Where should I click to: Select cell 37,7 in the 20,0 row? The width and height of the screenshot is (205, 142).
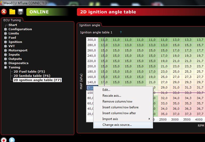(x=200, y=114)
